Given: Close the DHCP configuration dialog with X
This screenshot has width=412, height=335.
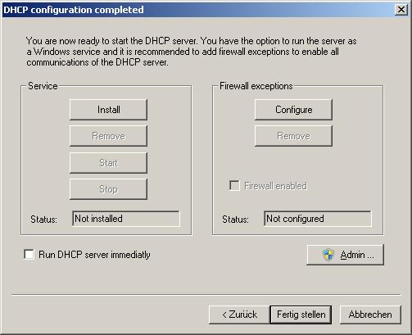Looking at the screenshot, I should coord(401,10).
